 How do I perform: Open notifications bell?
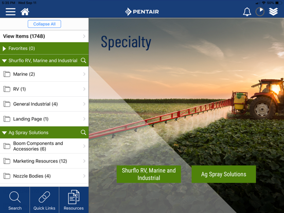(247, 12)
